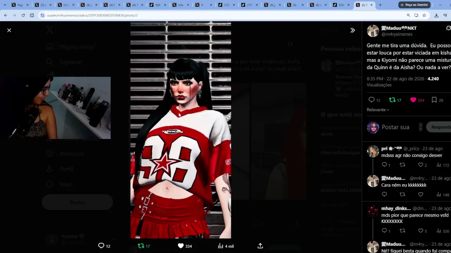Like the 'Cara ném eu kkkkkkkk' comment
Screen dimensions: 451x253
[421, 194]
